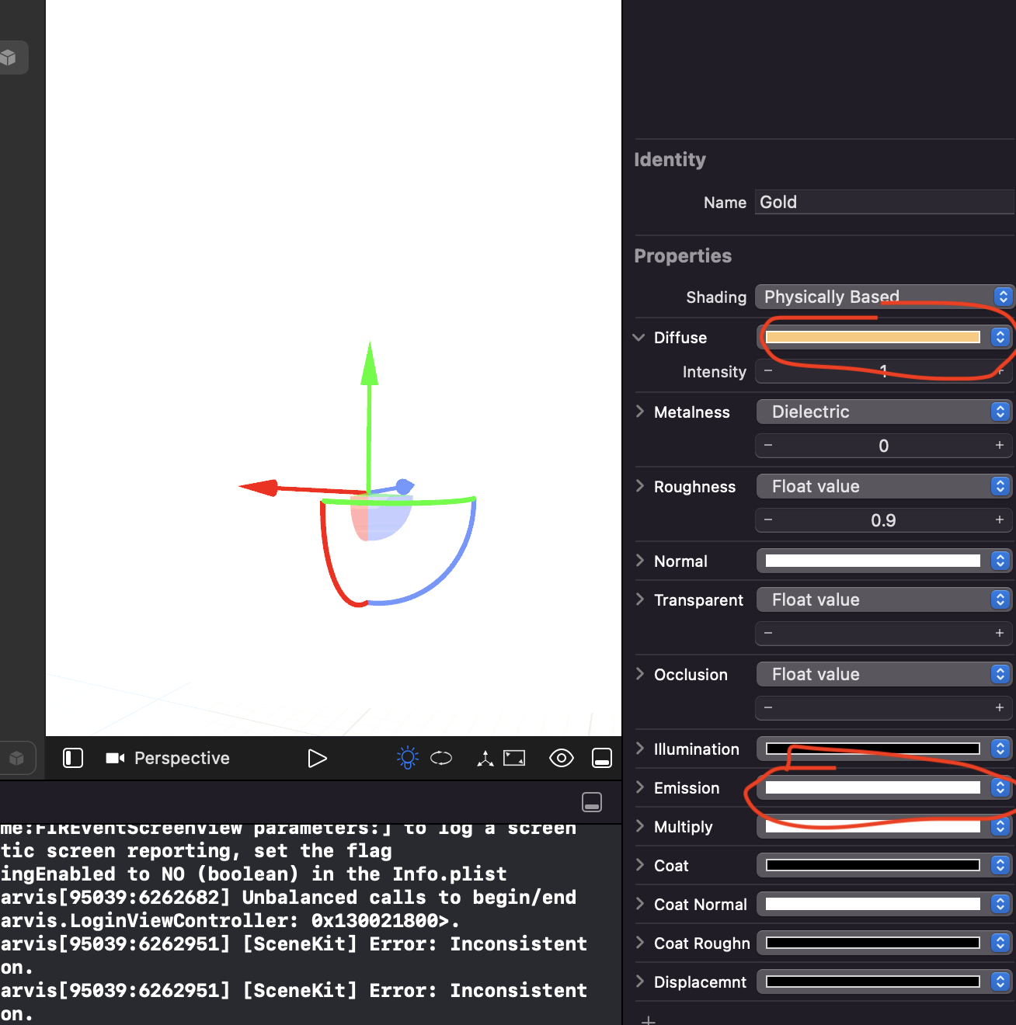This screenshot has height=1025, width=1016.
Task: Expand the Transparent section chevron
Action: [x=640, y=599]
